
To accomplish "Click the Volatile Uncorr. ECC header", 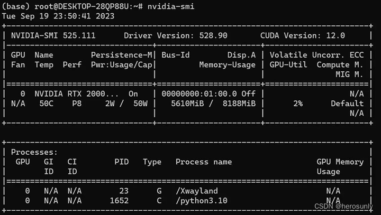I will pos(316,55).
